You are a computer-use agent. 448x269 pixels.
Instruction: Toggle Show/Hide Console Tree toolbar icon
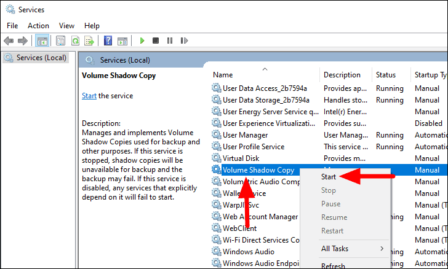(42, 41)
